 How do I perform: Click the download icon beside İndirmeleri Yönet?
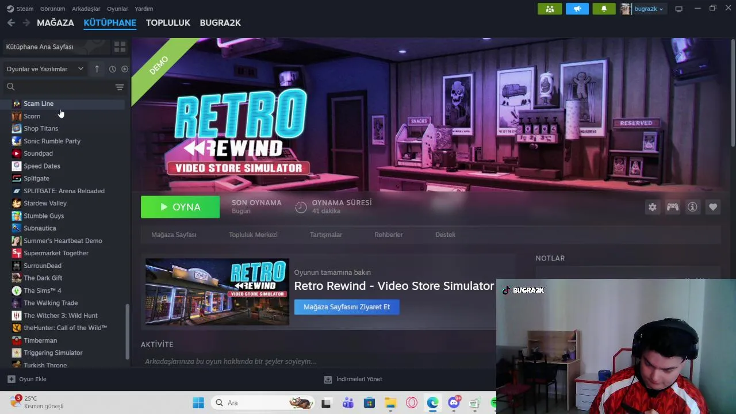coord(328,379)
